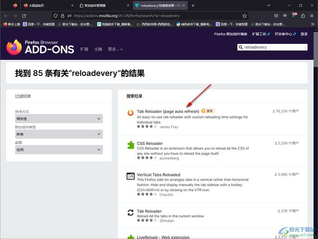318x239 pixels.
Task: Open the red-badged toolbar extension icon
Action: tap(294, 15)
